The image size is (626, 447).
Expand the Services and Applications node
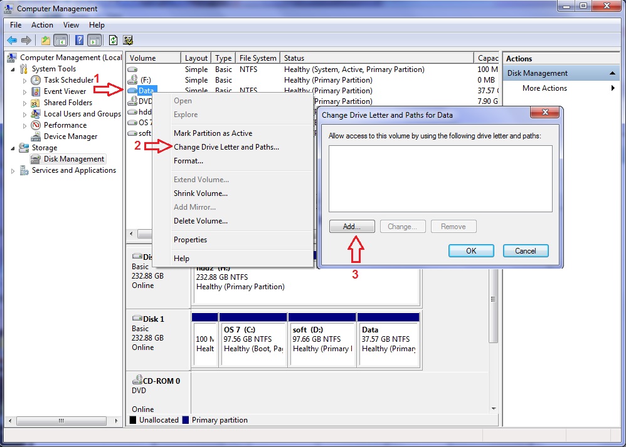click(x=13, y=171)
